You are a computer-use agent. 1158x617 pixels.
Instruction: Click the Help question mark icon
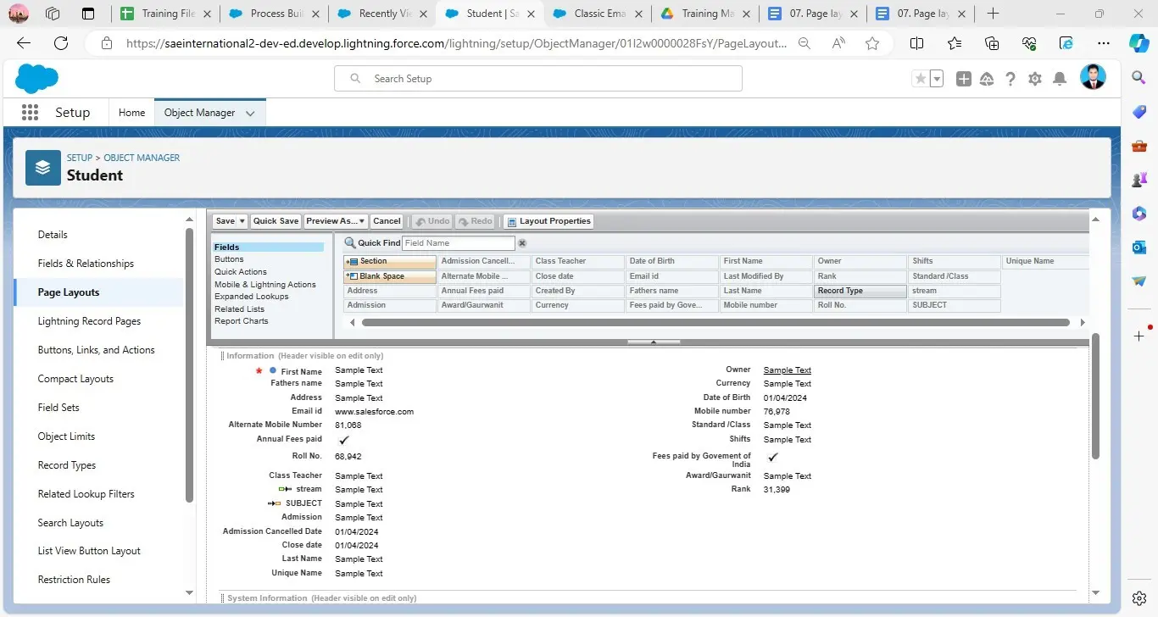[1010, 79]
